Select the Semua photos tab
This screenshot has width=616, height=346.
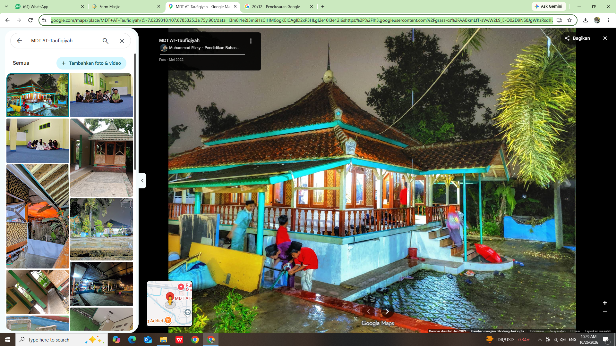(x=21, y=63)
